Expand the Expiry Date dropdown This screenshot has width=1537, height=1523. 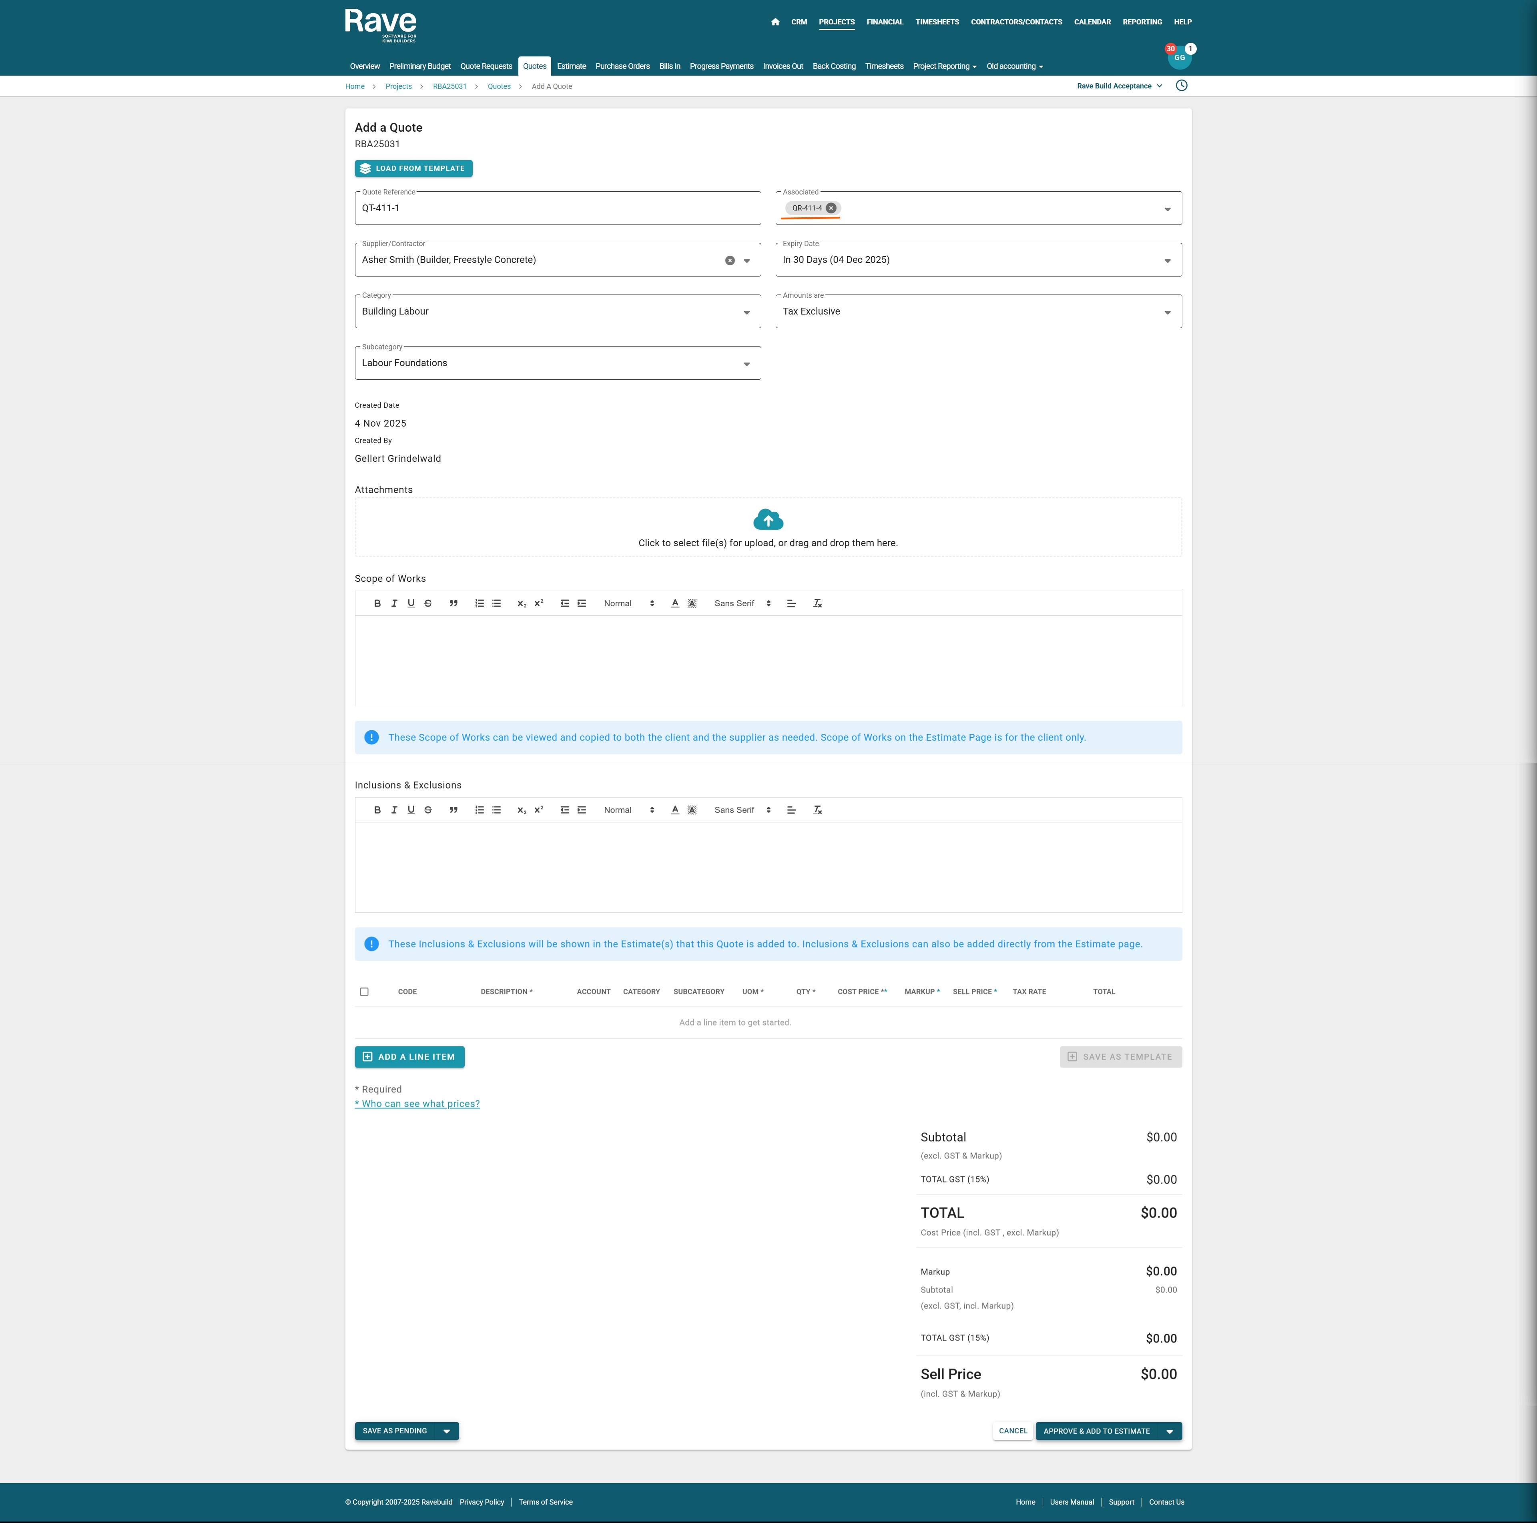coord(1167,261)
